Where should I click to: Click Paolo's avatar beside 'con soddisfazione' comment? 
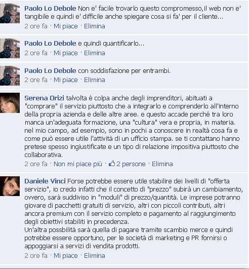coord(10,75)
